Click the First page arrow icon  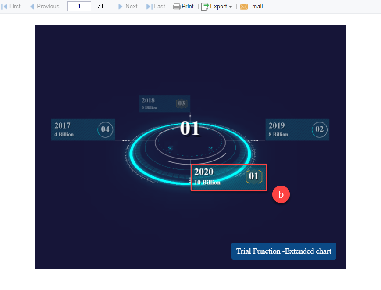click(4, 6)
